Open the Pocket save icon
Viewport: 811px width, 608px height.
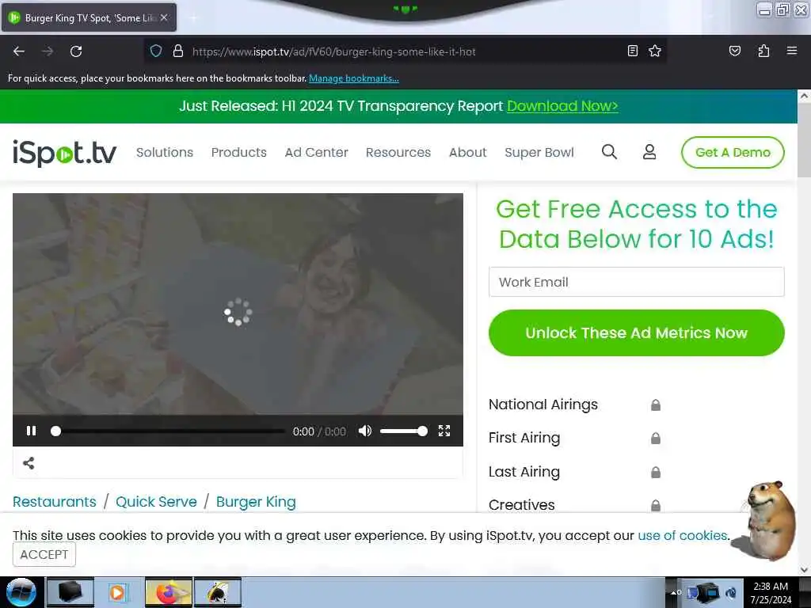734,51
